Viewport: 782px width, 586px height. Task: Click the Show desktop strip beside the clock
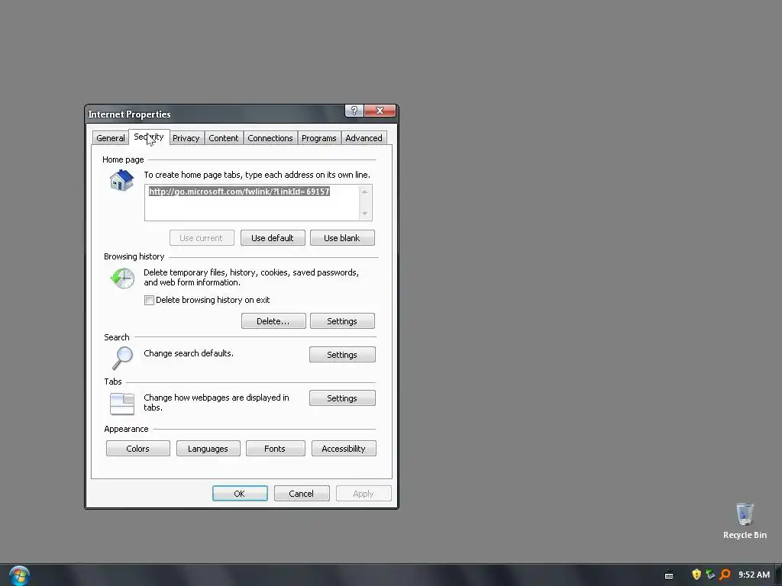point(778,575)
